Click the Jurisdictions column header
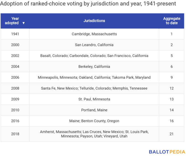 click(94, 21)
